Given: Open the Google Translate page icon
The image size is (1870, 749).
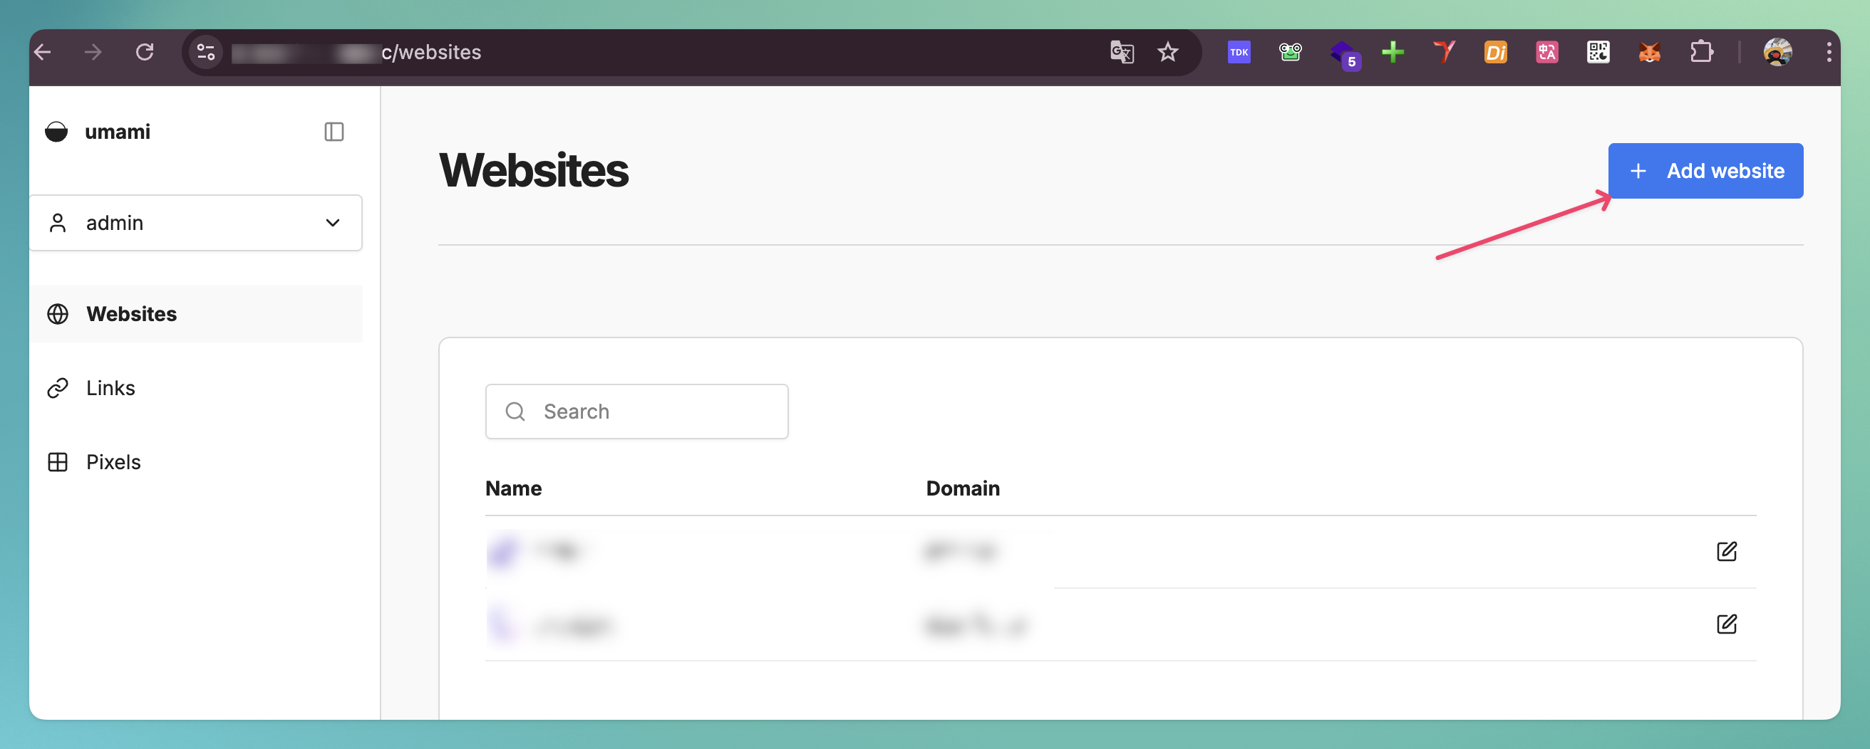Looking at the screenshot, I should 1122,52.
